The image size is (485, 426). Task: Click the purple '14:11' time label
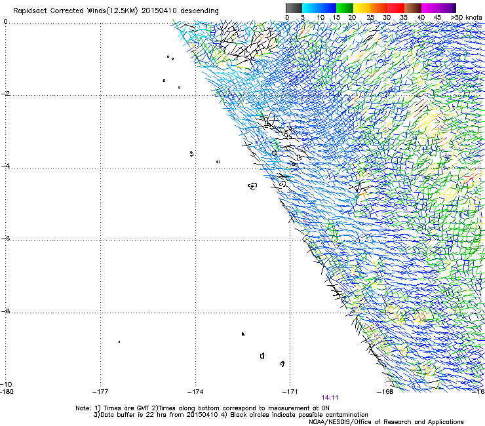point(330,398)
